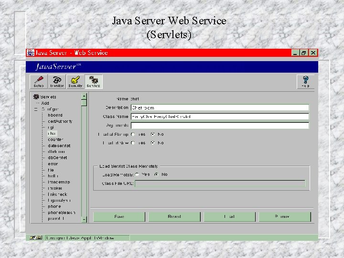Image resolution: width=344 pixels, height=258 pixels.
Task: Select No for Load Remotely
Action: point(156,175)
